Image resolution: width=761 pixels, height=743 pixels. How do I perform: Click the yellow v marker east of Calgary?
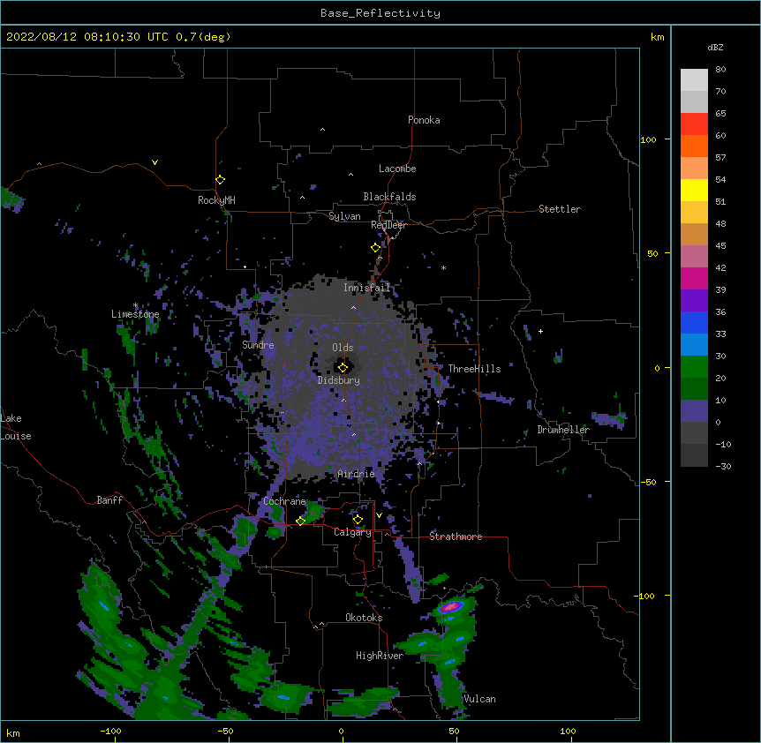[x=379, y=515]
